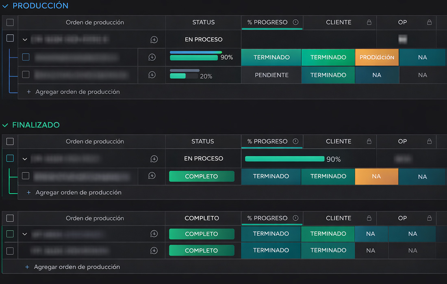The image size is (447, 284).
Task: Click lock icon next to CLIENTE in PRODUCCIÓN header
Action: 369,23
